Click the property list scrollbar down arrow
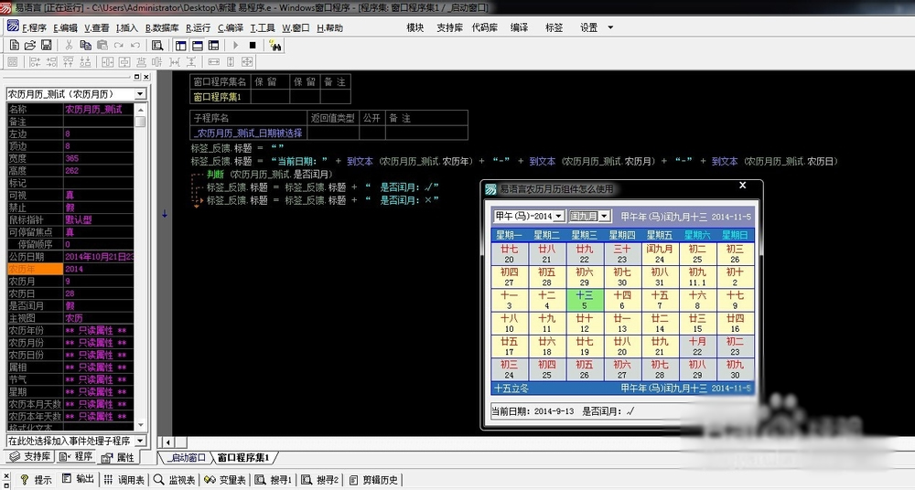The image size is (915, 490). point(140,425)
